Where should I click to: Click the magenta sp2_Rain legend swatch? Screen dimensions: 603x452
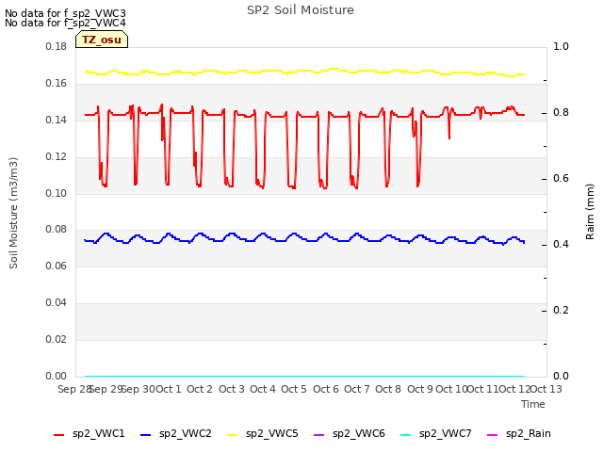(492, 435)
